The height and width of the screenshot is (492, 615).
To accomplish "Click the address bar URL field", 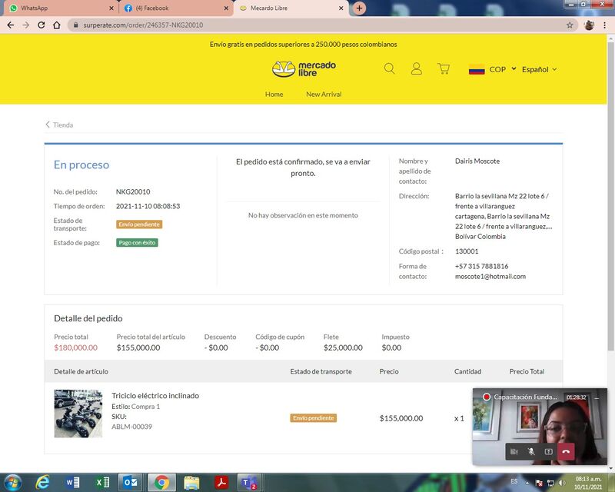I will point(321,25).
